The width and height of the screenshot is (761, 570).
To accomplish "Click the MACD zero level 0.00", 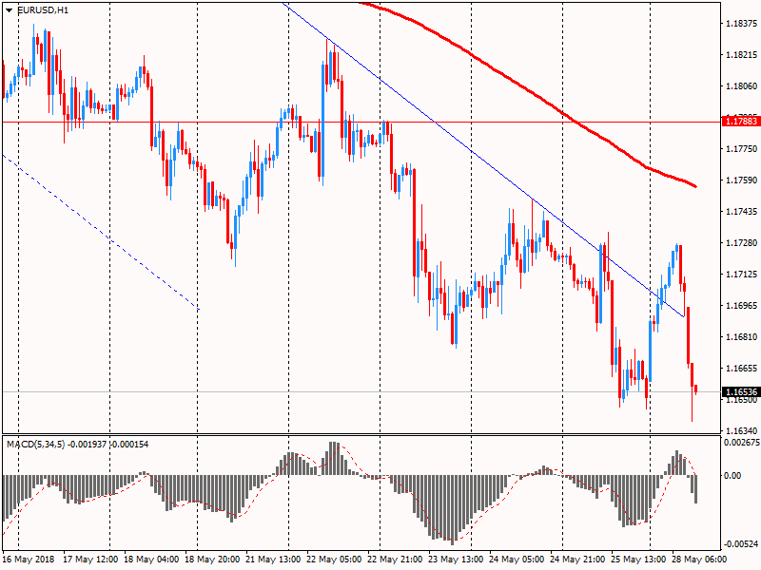I will (x=732, y=476).
